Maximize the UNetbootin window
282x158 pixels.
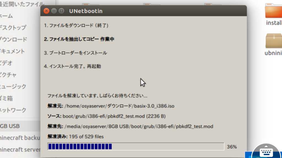click(61, 11)
